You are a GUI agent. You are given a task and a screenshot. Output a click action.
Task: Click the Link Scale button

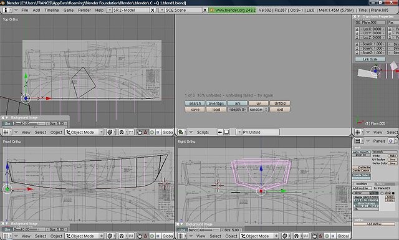point(370,59)
